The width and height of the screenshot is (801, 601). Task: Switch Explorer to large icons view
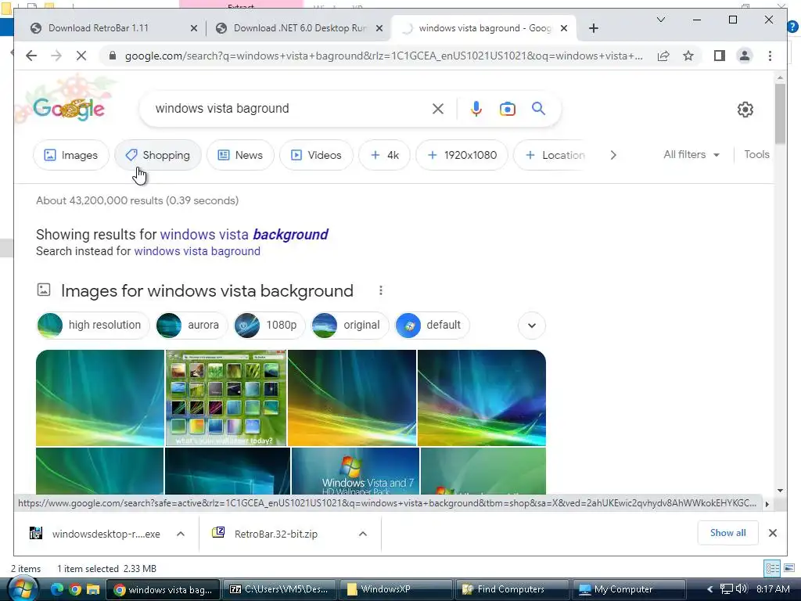point(789,568)
